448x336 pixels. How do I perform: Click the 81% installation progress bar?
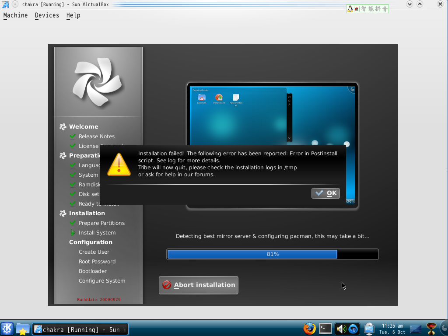[273, 254]
